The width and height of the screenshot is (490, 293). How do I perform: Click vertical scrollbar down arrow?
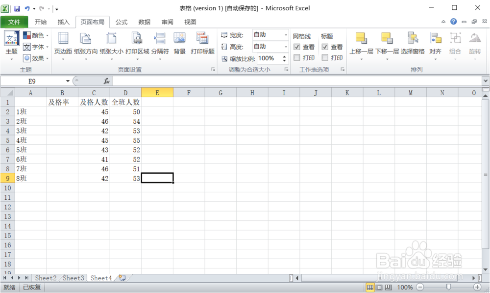485,269
